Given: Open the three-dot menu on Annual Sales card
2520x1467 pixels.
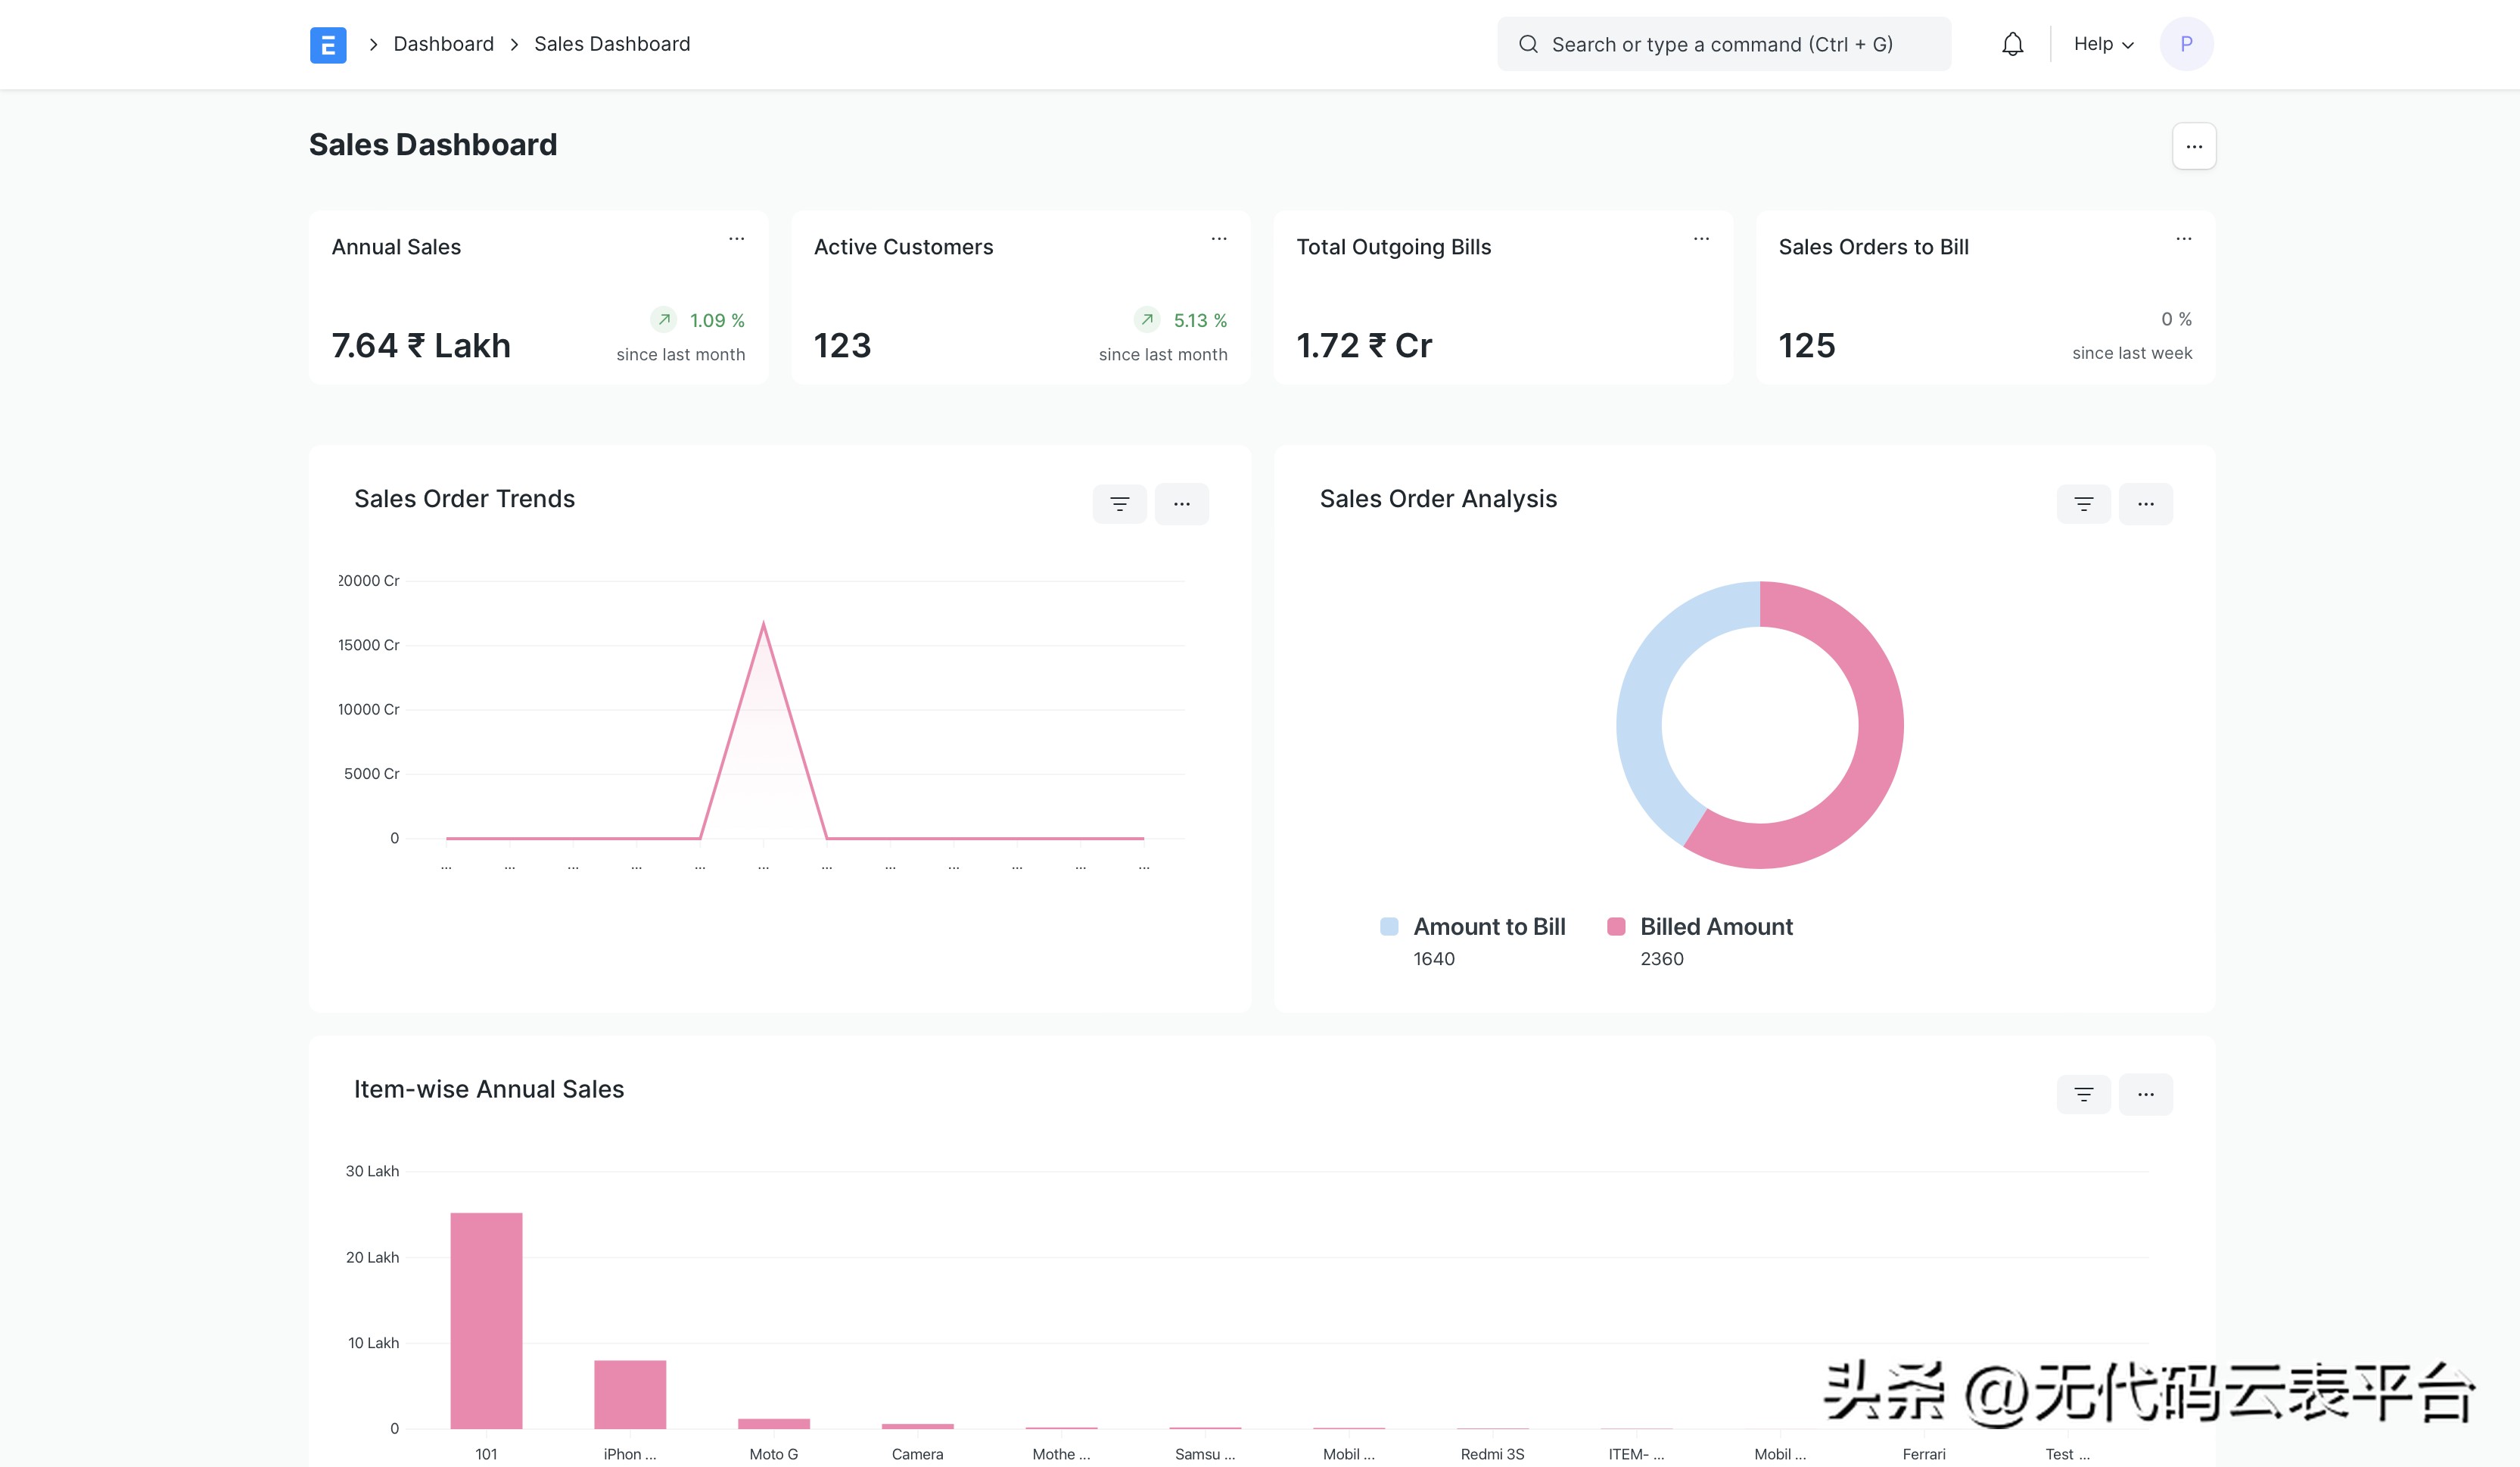Looking at the screenshot, I should [736, 239].
